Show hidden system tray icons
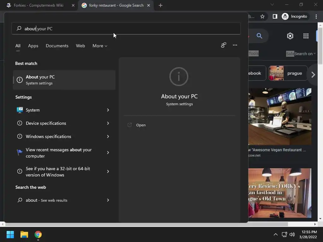The height and width of the screenshot is (242, 323). click(275, 234)
